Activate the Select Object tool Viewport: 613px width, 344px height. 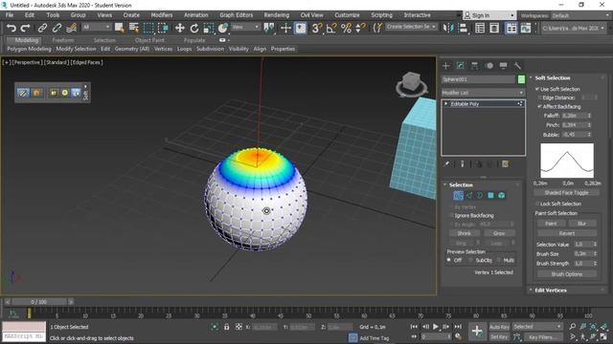pyautogui.click(x=119, y=28)
